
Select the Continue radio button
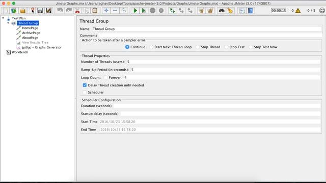(127, 47)
